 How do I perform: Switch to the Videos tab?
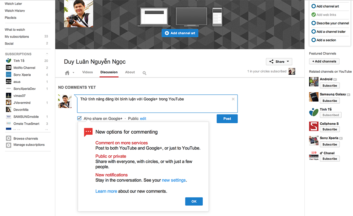click(88, 72)
